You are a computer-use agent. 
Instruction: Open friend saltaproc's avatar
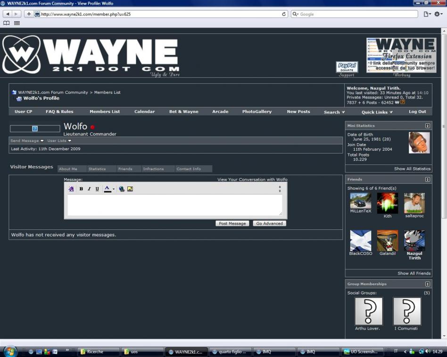coord(414,203)
